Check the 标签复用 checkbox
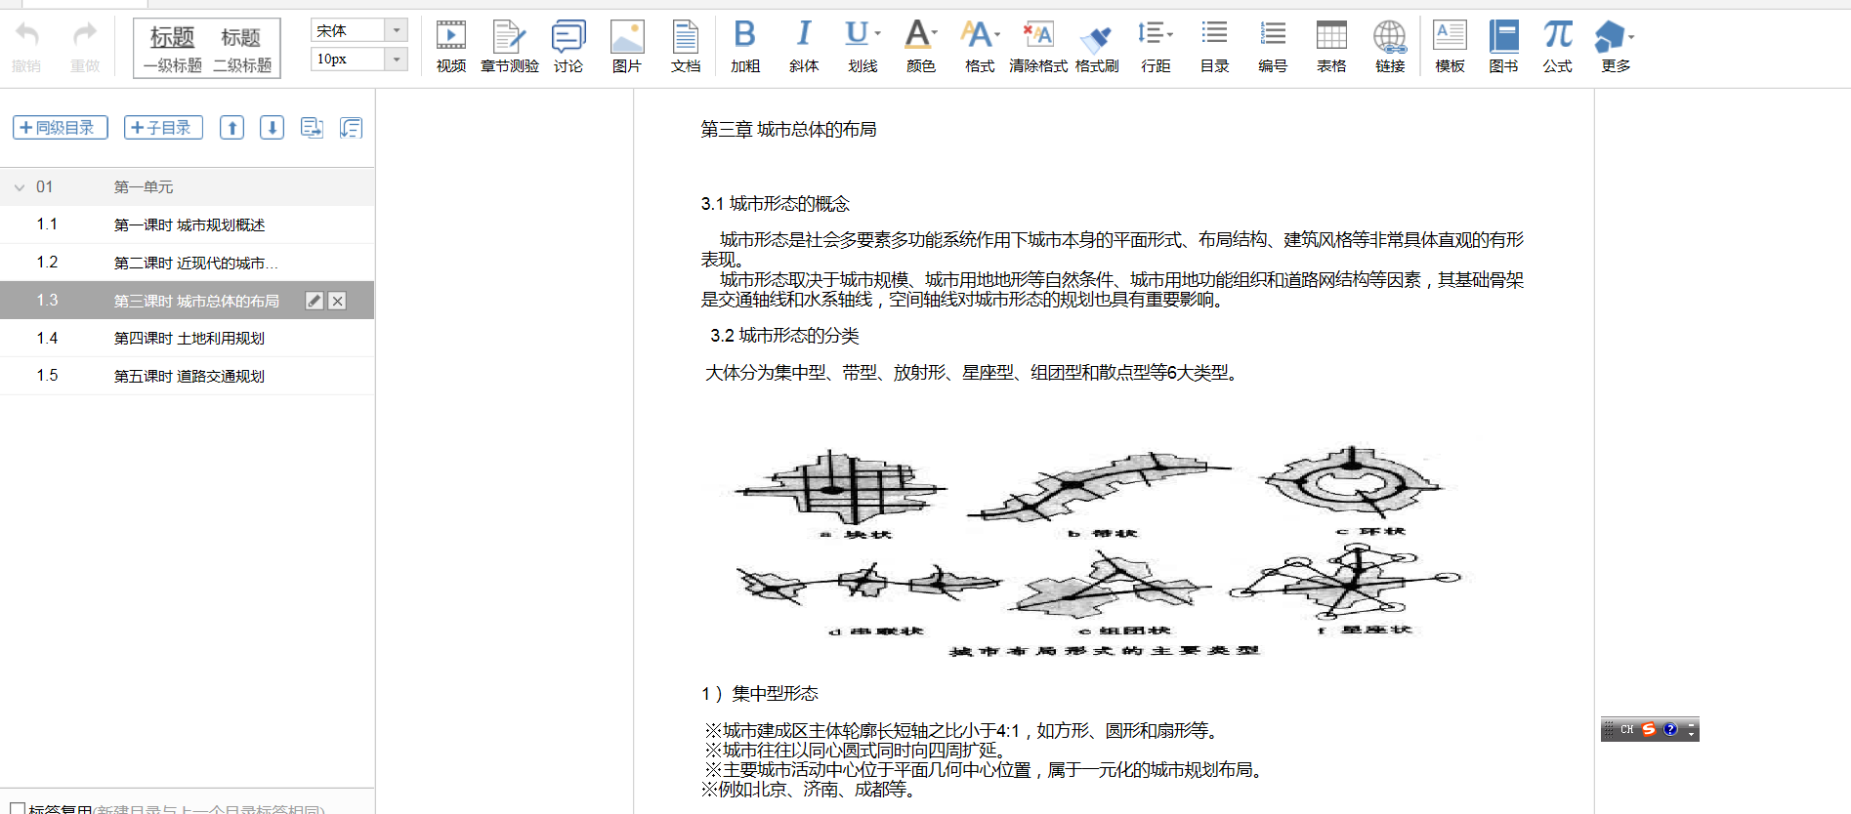Viewport: 1851px width, 814px height. (x=18, y=809)
